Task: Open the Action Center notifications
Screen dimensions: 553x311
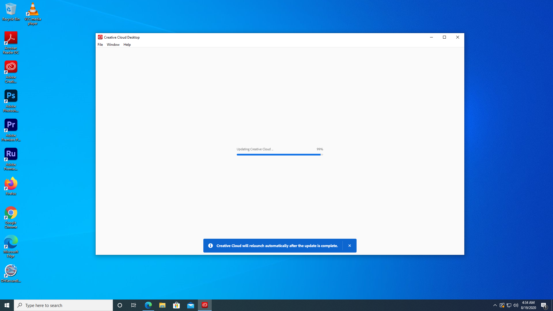Action: 544,305
